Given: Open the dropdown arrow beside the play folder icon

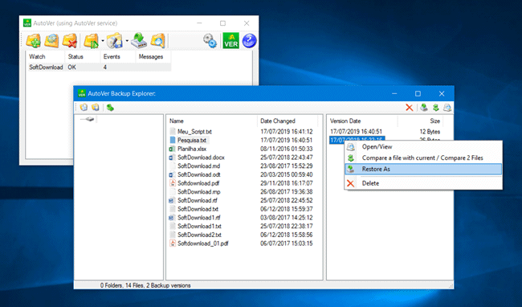Looking at the screenshot, I should [103, 41].
